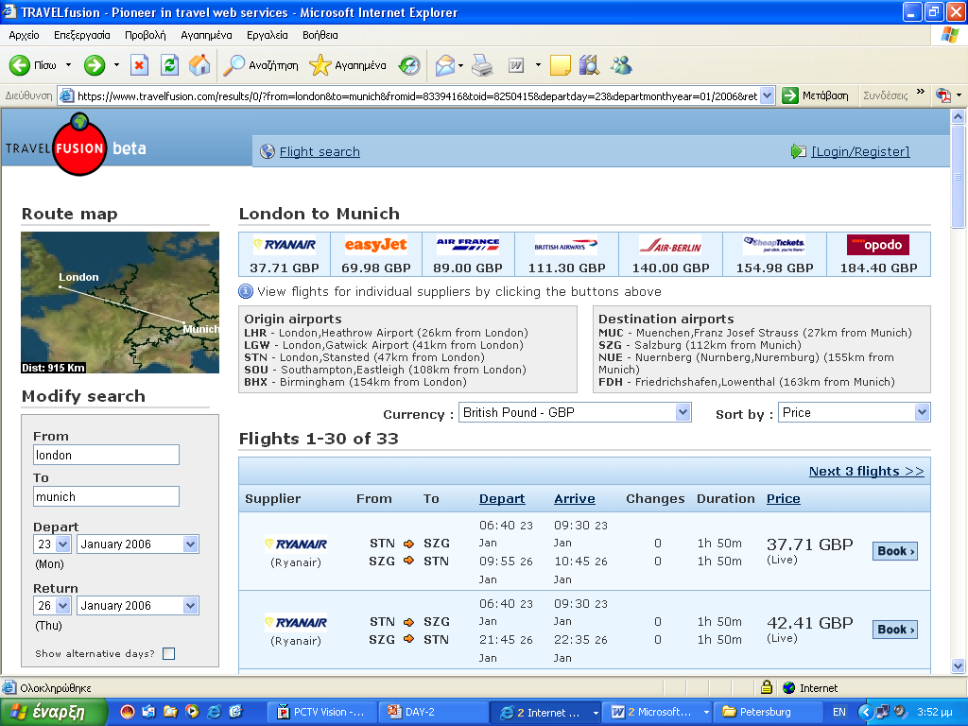Click the yellow note Discuss icon
Image resolution: width=968 pixels, height=726 pixels.
pyautogui.click(x=560, y=65)
